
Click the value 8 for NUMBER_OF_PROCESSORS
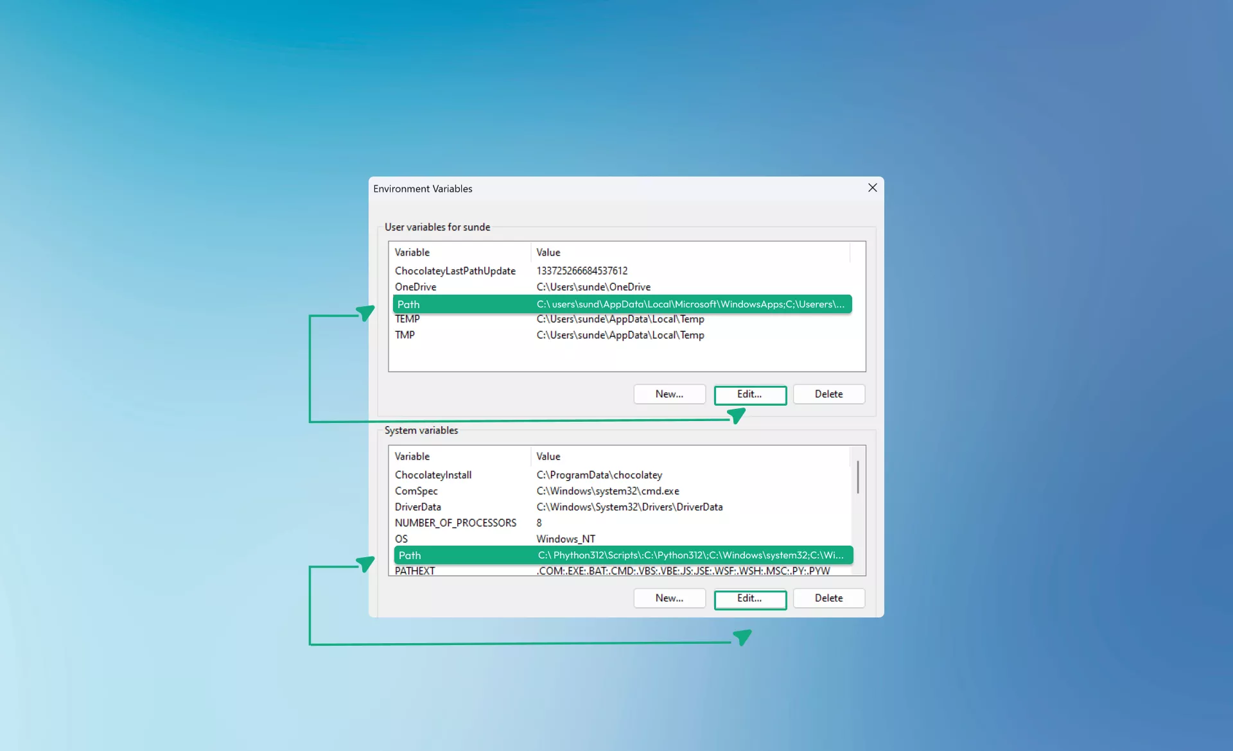539,523
